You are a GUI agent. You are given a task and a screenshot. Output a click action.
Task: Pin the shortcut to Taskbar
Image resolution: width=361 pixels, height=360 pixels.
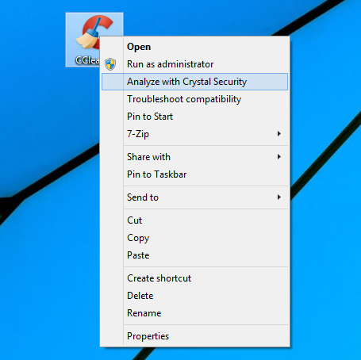(x=194, y=174)
